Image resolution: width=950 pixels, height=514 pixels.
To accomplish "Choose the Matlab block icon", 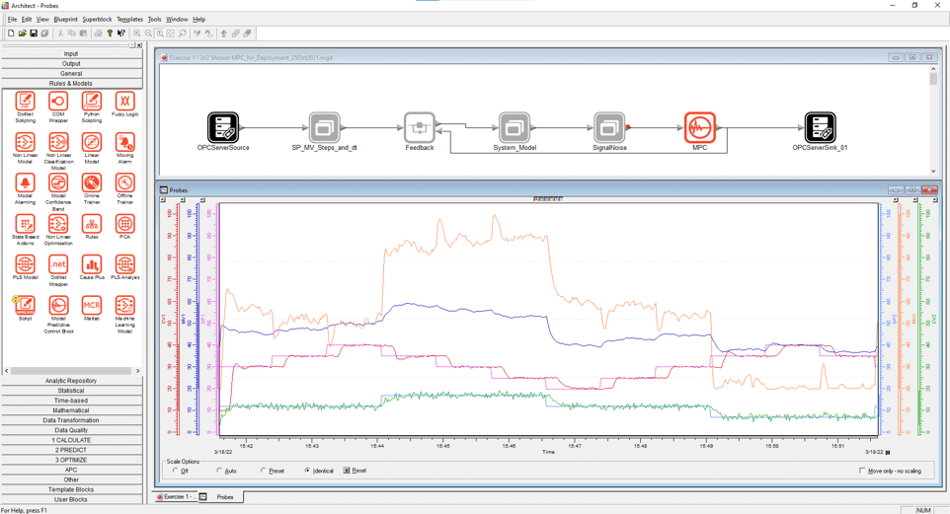I will pos(91,306).
